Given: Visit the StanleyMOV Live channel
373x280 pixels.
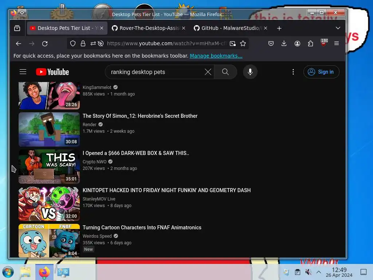Looking at the screenshot, I should [x=99, y=199].
